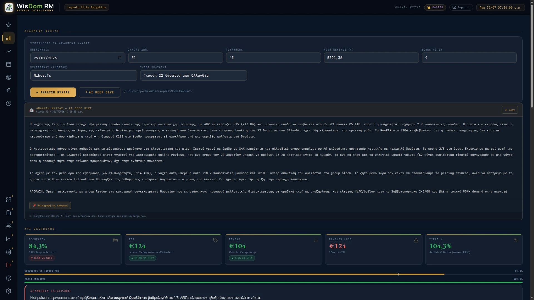
Task: Click the Score field showing 4
Action: 469,58
